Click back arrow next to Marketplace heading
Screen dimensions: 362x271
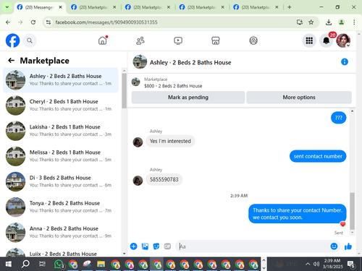click(x=12, y=61)
